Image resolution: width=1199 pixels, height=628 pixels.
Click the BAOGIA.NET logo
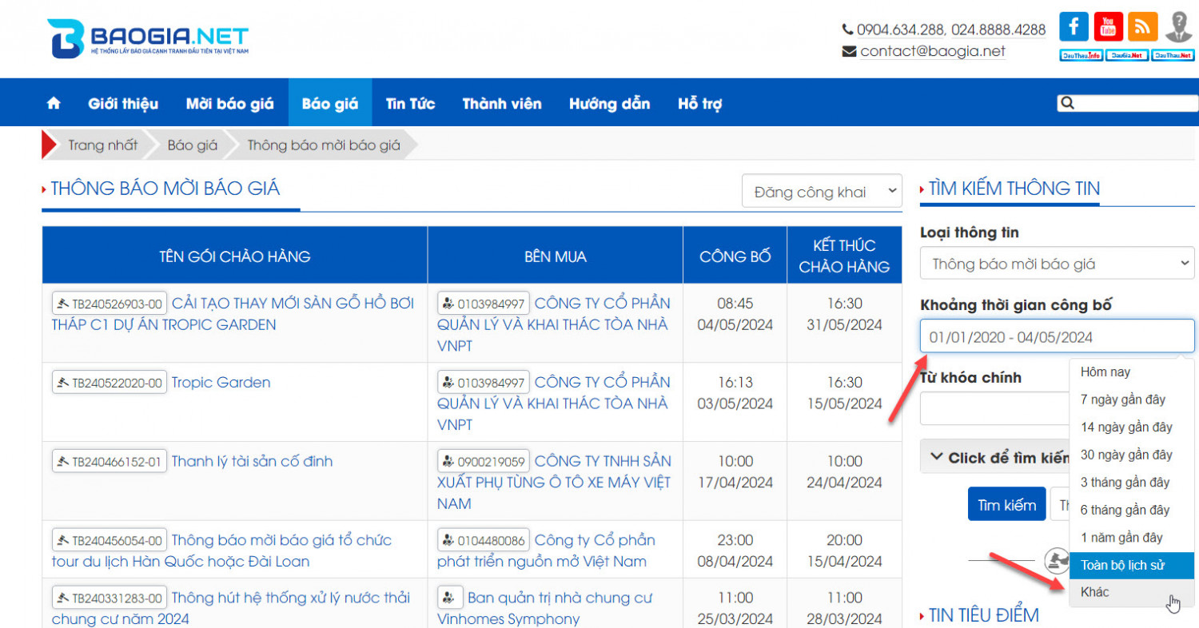coord(148,38)
